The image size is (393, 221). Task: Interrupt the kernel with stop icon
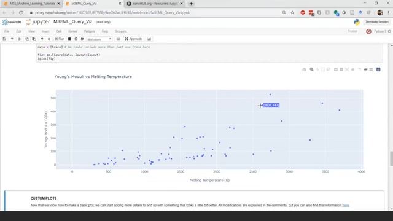click(x=69, y=39)
